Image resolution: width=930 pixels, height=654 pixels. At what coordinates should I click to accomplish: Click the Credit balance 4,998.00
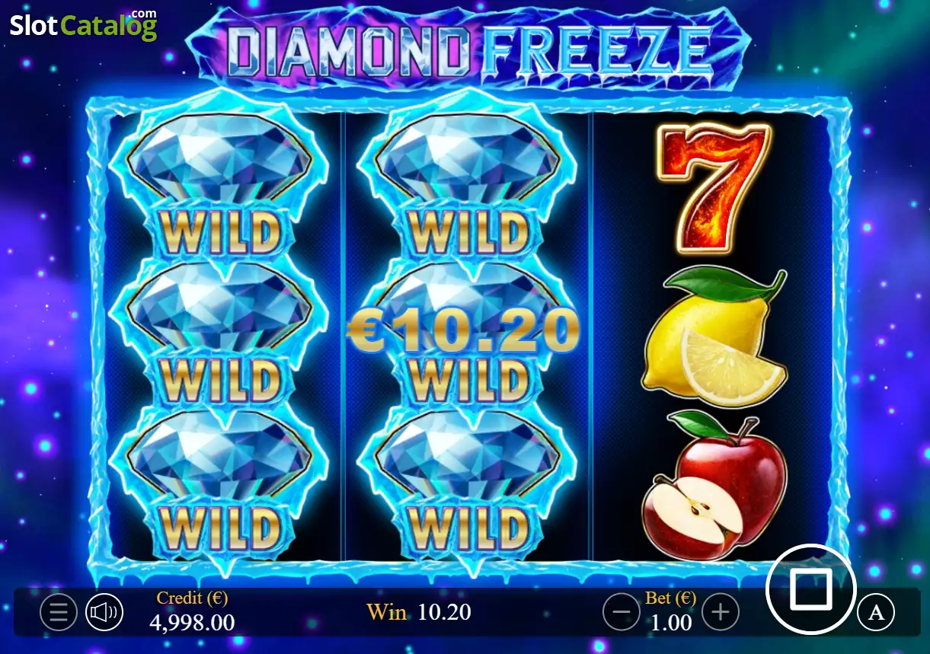click(x=192, y=623)
